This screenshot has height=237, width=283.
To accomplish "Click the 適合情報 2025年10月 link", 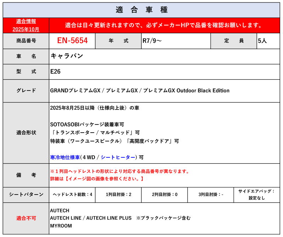I will click(x=26, y=25).
